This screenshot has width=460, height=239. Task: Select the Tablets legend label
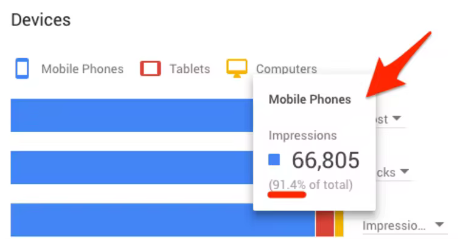[x=190, y=69]
